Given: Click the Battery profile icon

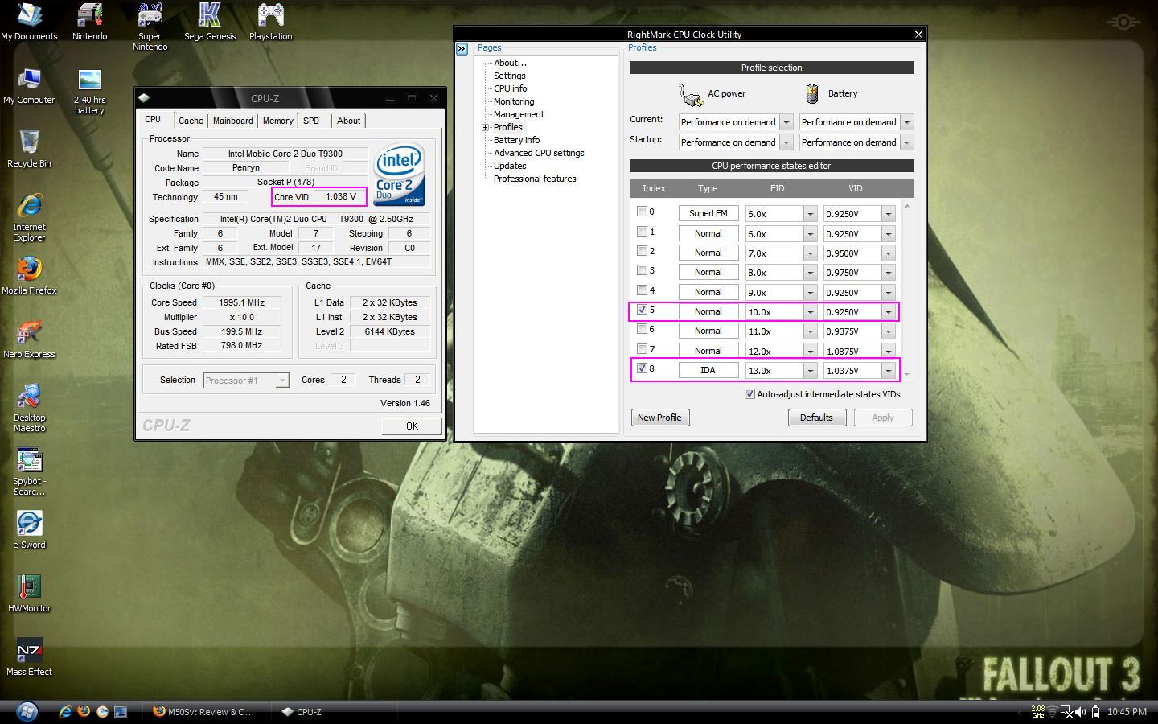Looking at the screenshot, I should (x=812, y=94).
